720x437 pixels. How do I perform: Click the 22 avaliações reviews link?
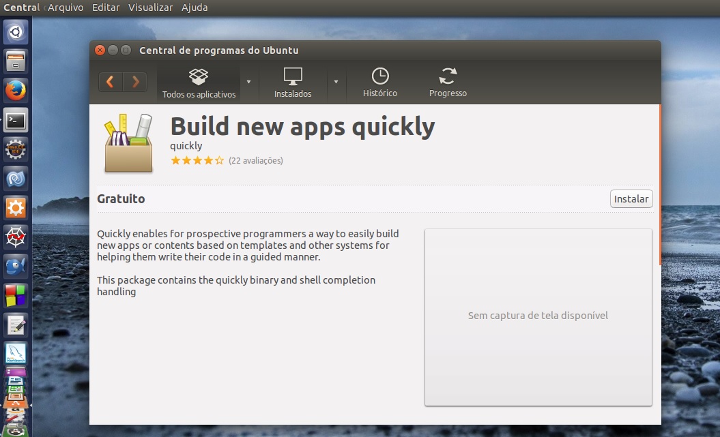click(255, 161)
